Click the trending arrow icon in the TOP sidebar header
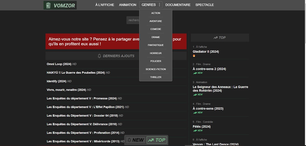306x146 pixels. point(215,38)
